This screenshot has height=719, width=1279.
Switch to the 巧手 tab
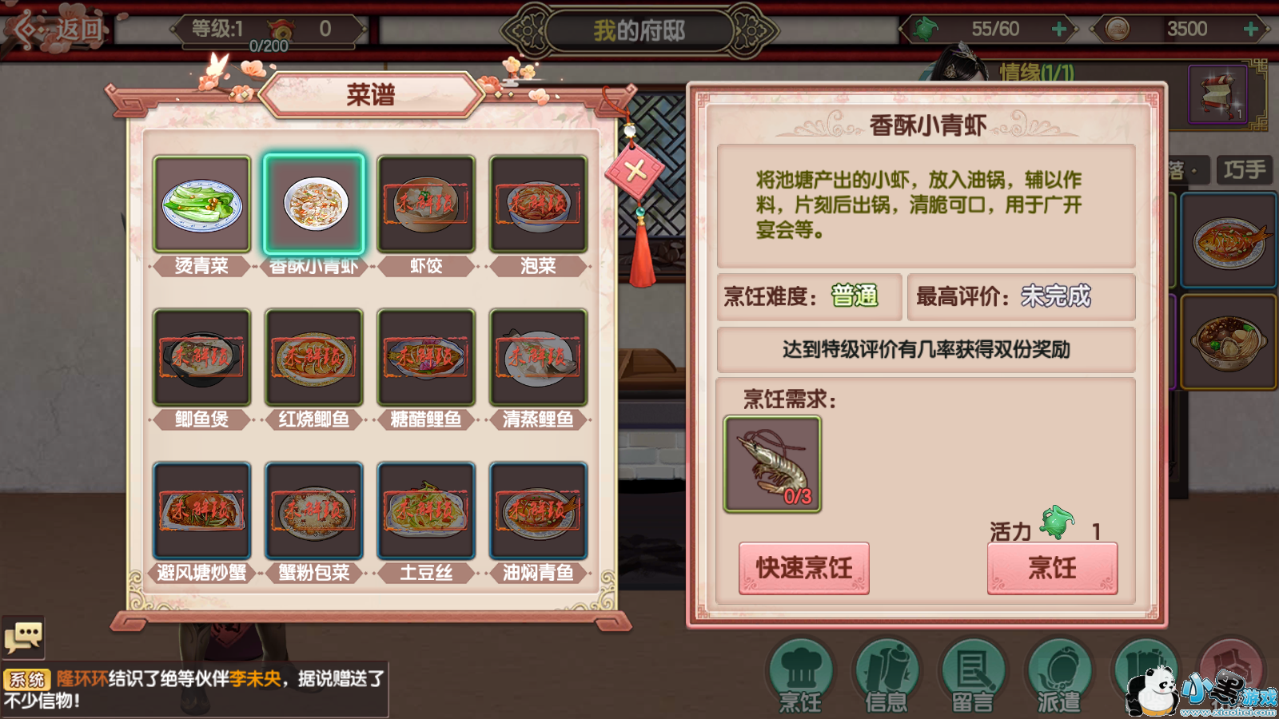click(x=1245, y=170)
